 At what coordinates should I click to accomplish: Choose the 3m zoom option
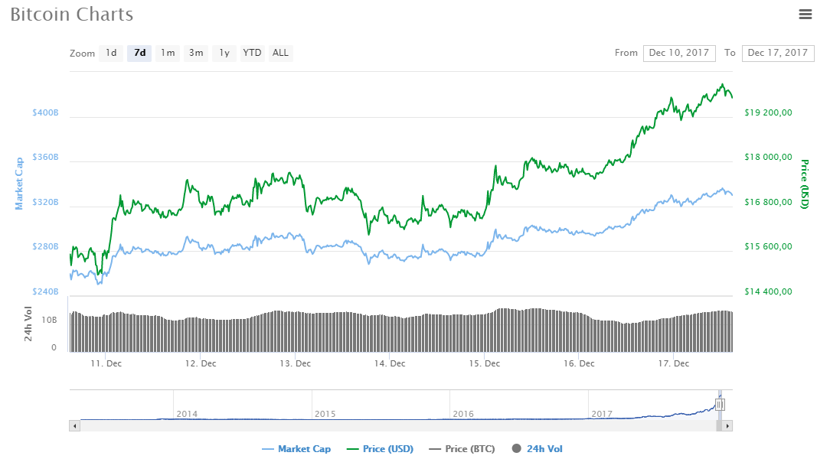pyautogui.click(x=196, y=53)
